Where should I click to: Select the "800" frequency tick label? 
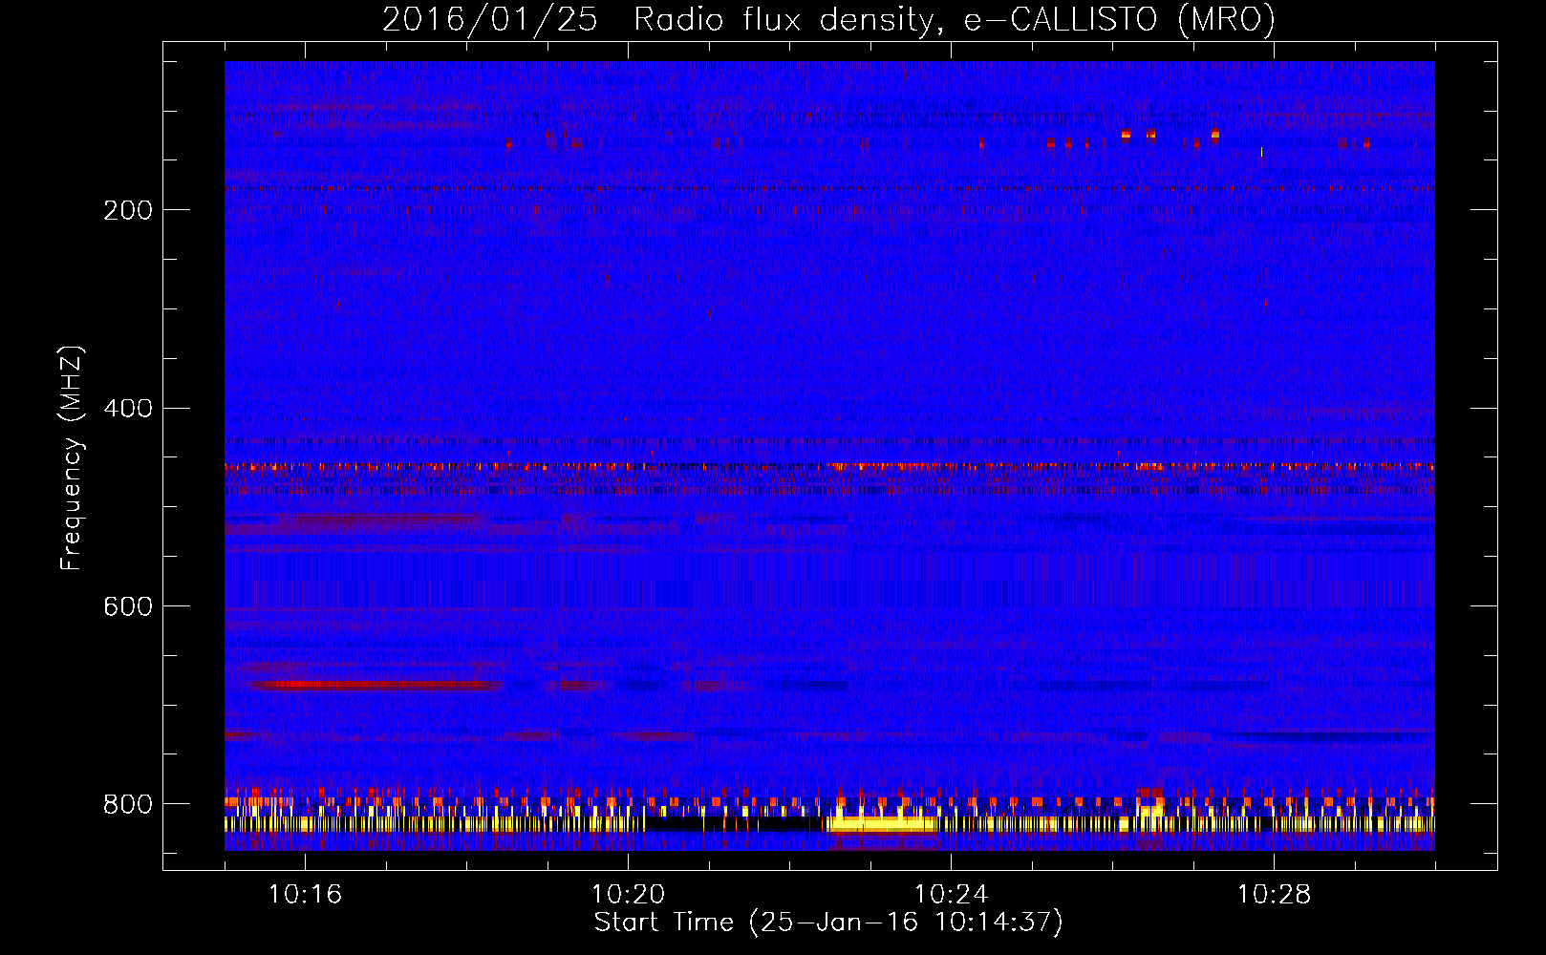click(127, 804)
